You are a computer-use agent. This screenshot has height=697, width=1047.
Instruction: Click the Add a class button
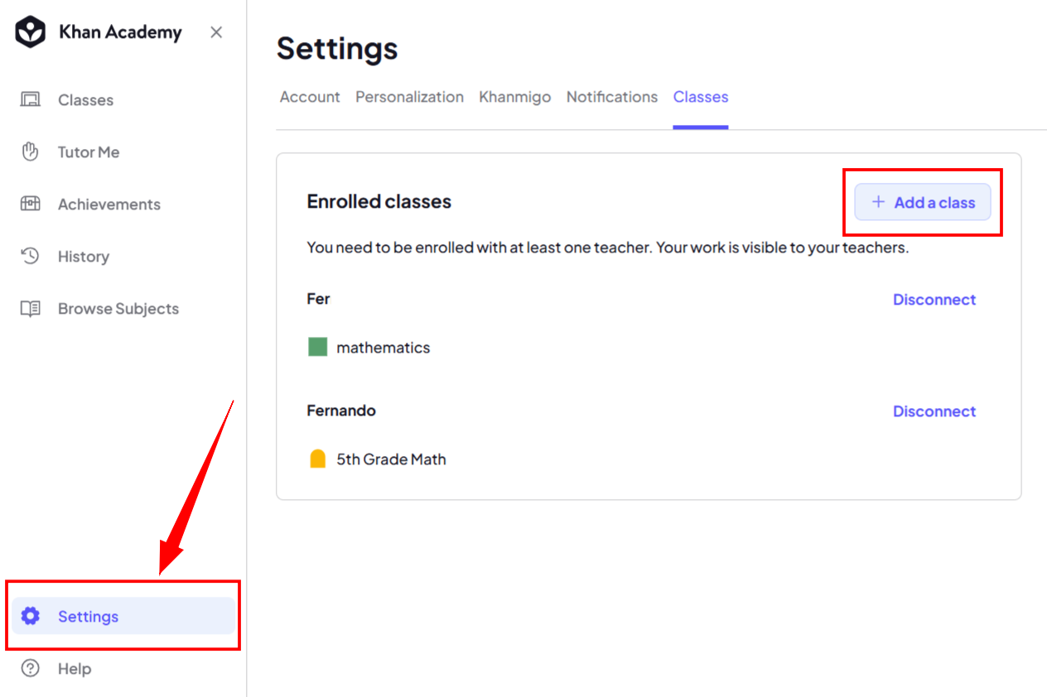pyautogui.click(x=923, y=202)
